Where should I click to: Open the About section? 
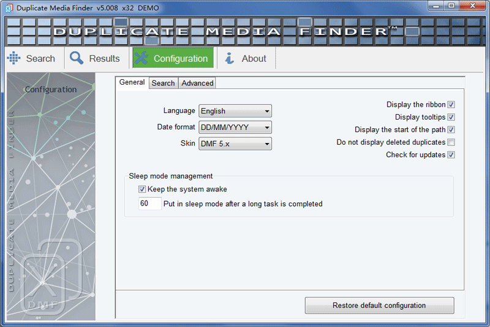tap(246, 58)
